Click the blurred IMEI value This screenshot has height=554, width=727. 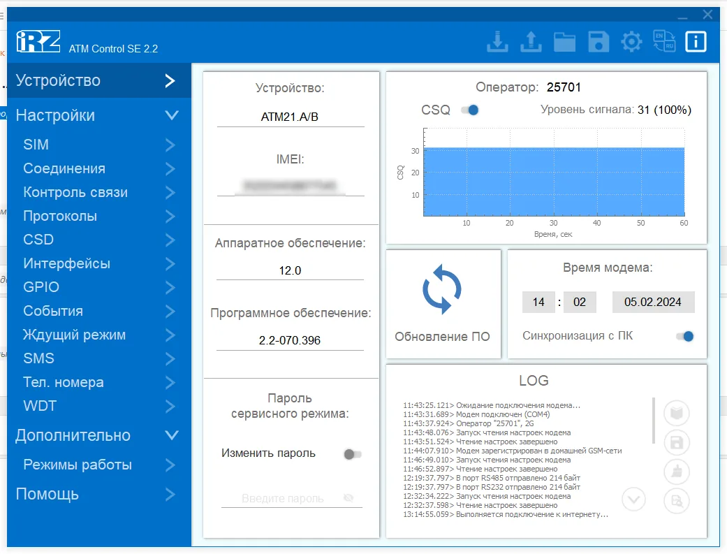click(291, 186)
